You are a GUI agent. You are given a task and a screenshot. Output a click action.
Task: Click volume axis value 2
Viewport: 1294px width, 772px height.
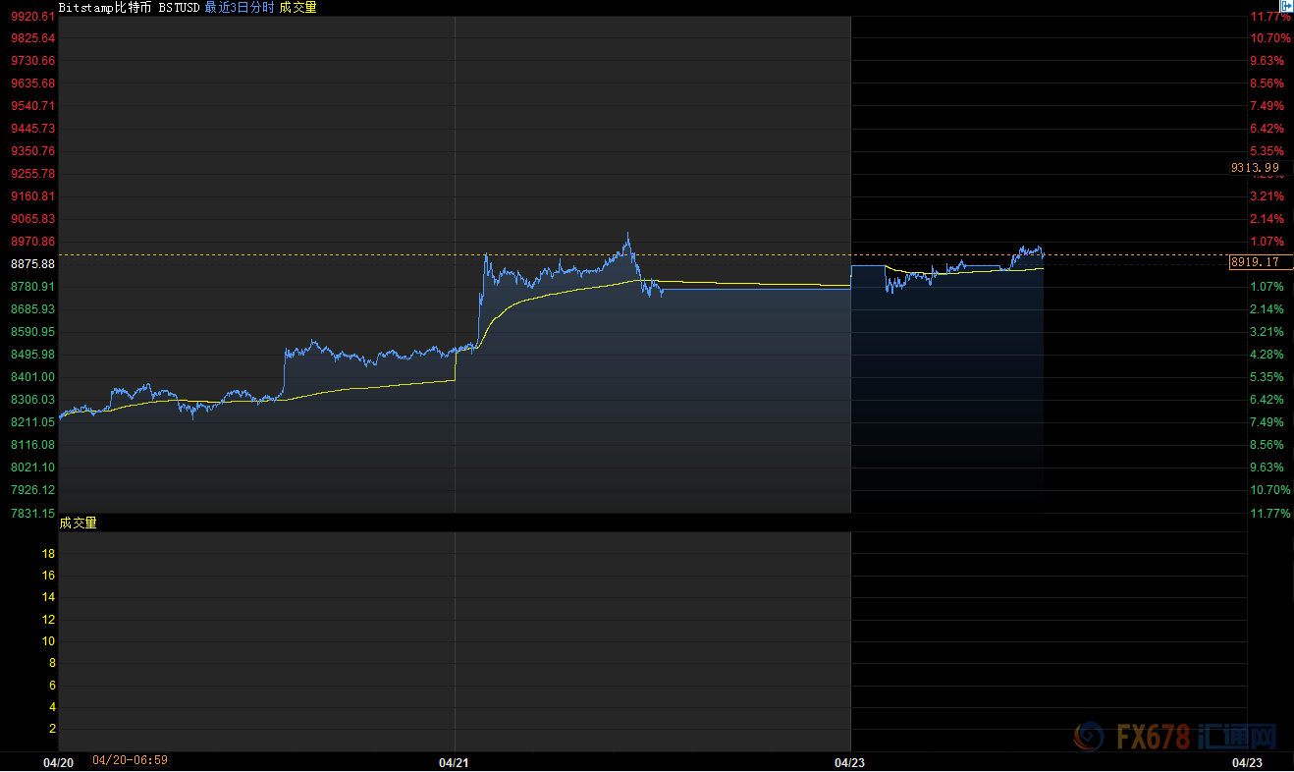51,729
